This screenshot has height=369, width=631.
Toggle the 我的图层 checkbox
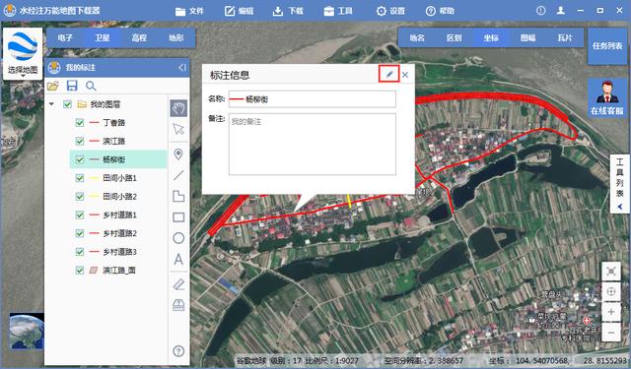click(x=67, y=104)
